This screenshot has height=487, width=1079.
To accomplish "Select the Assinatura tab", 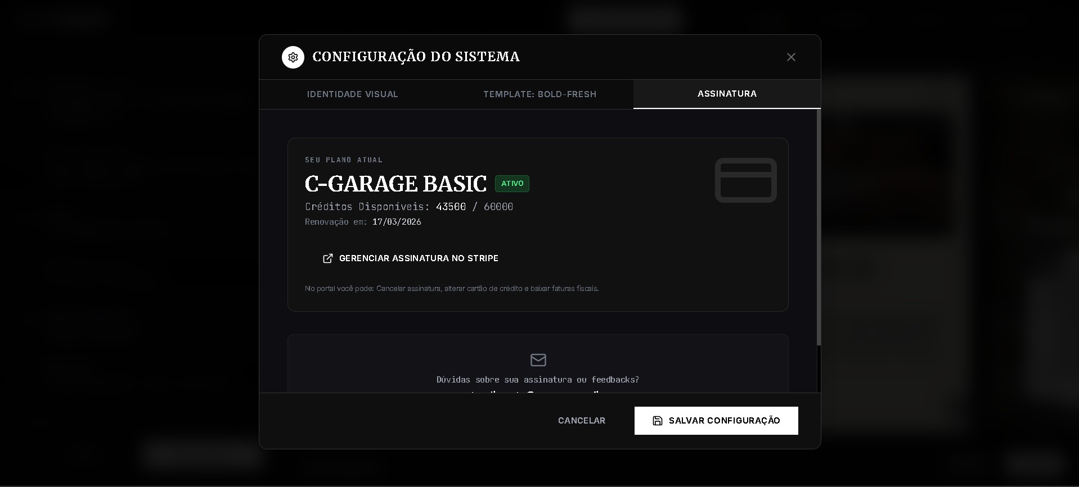I will (x=727, y=94).
